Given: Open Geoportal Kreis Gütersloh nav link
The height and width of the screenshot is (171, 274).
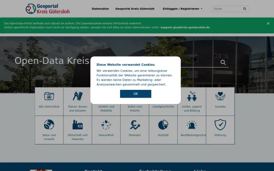Looking at the screenshot, I should 135,9.
